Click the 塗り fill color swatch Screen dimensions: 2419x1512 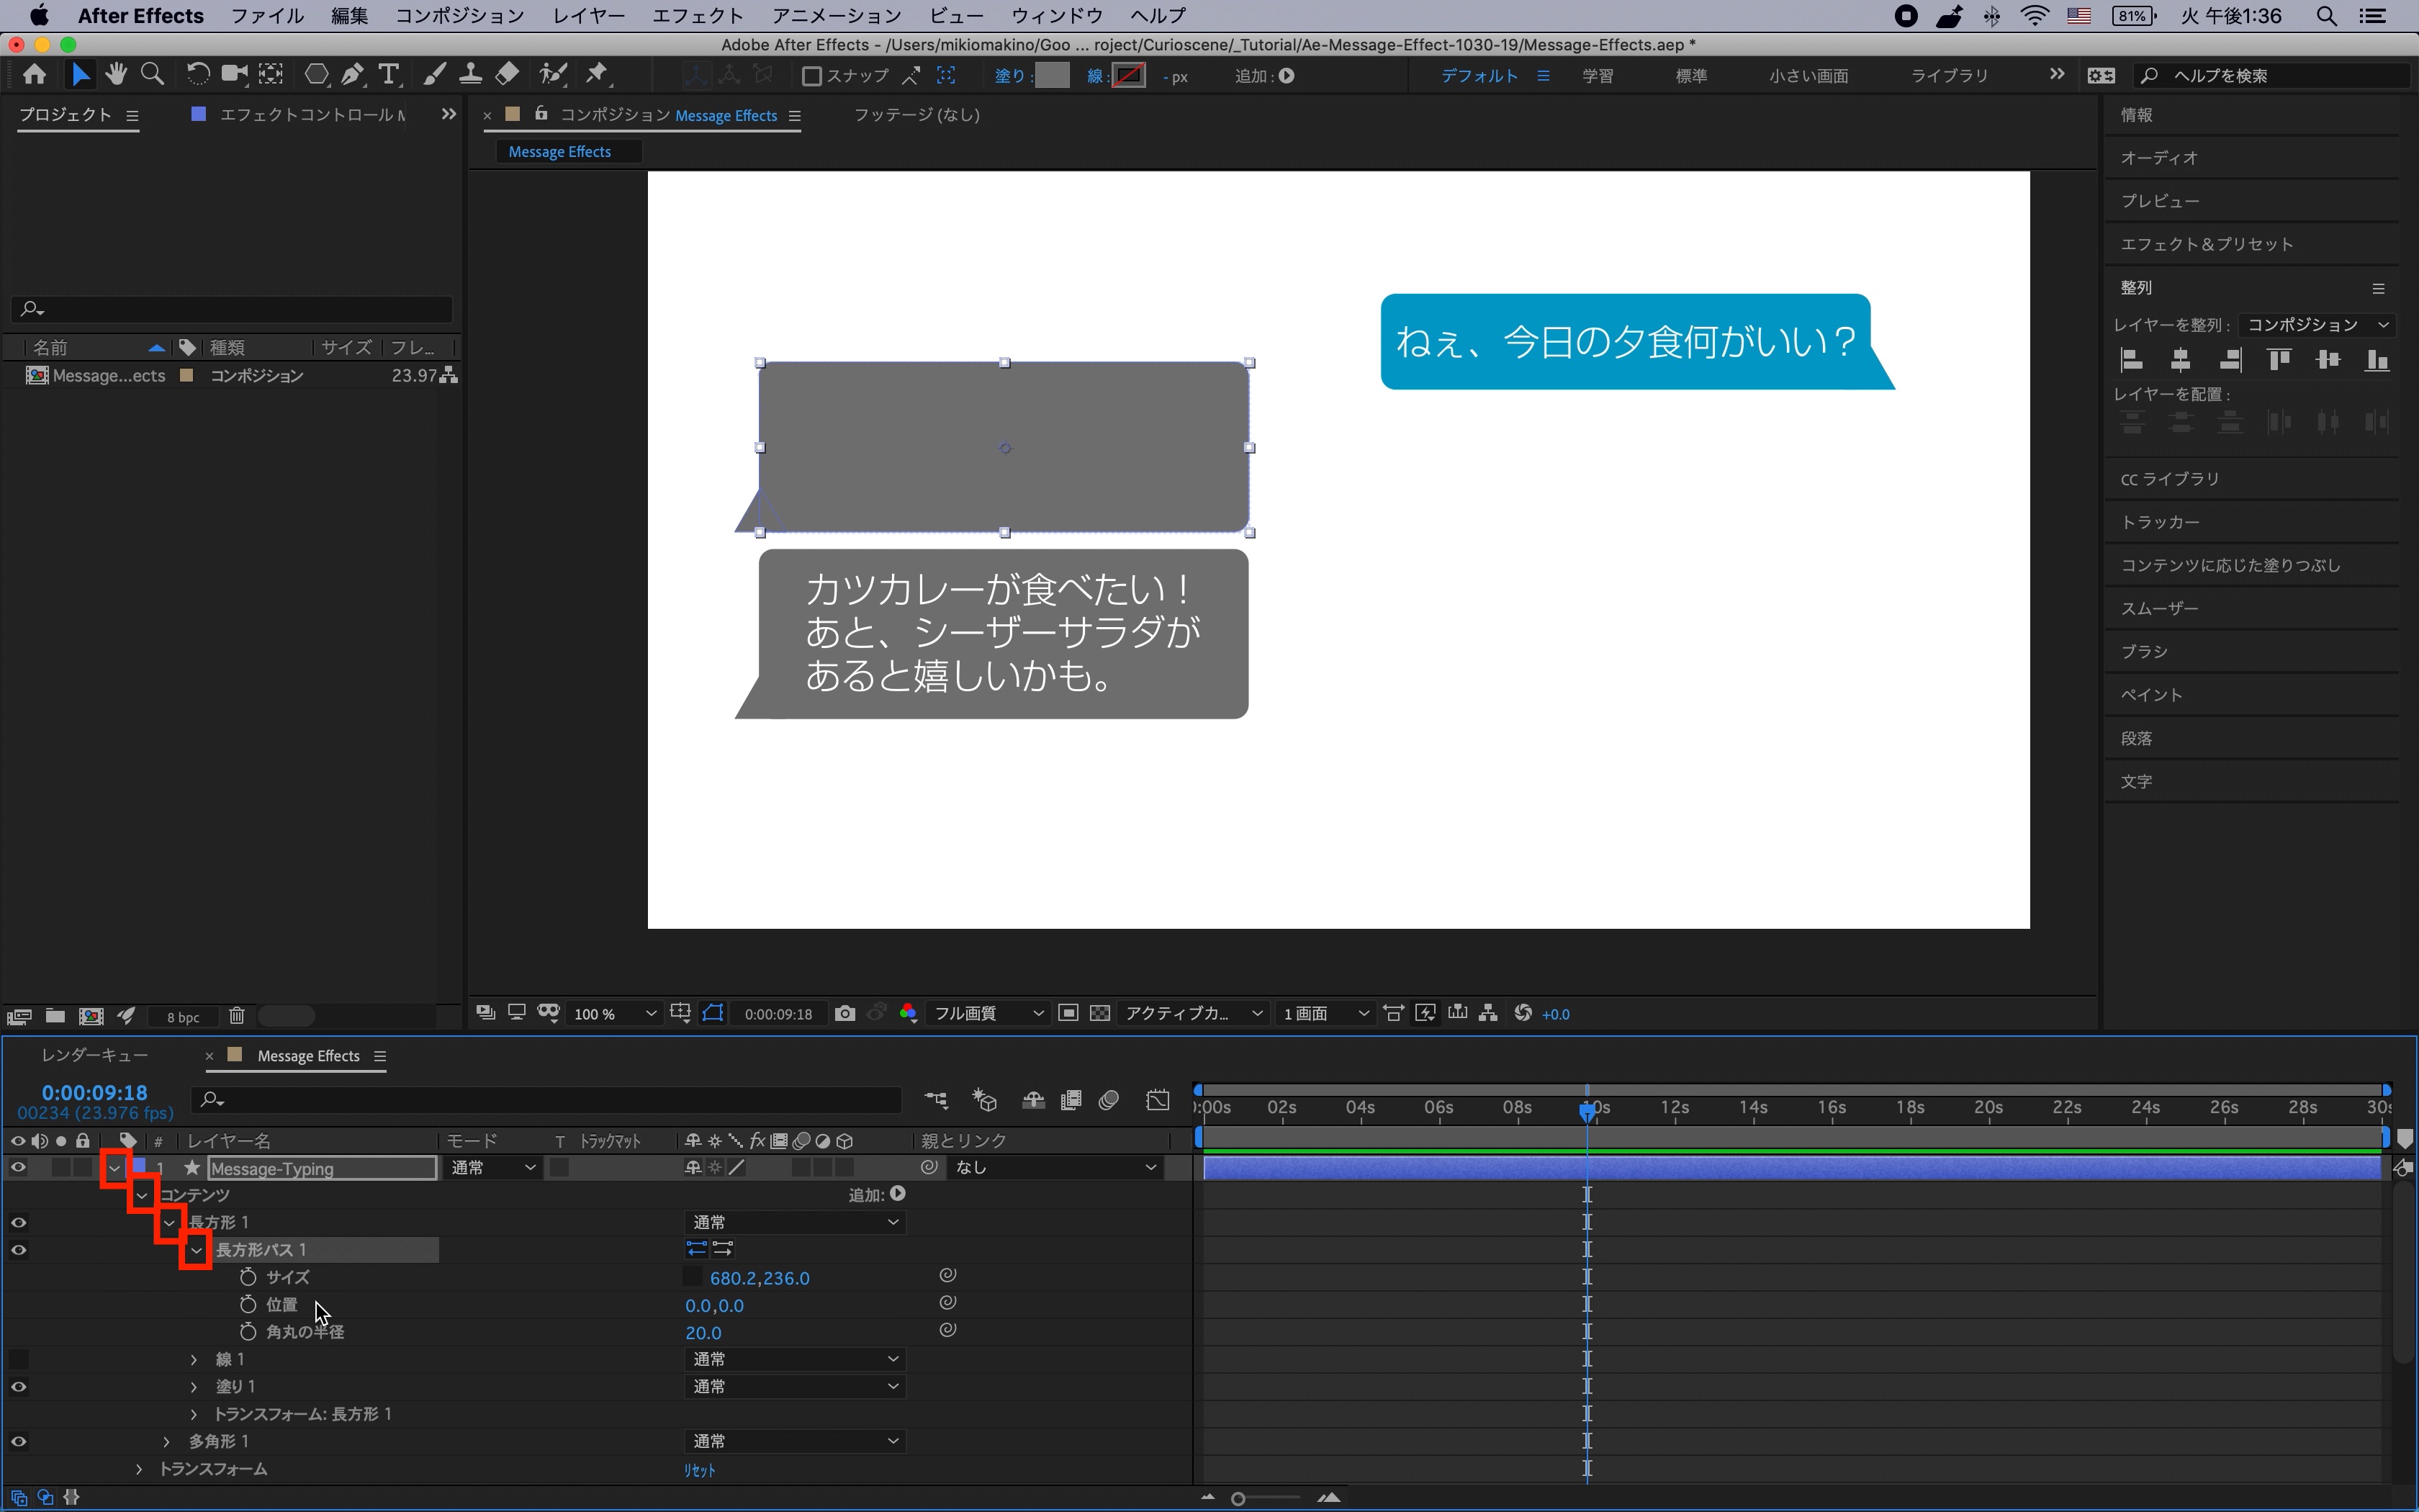pos(1052,76)
